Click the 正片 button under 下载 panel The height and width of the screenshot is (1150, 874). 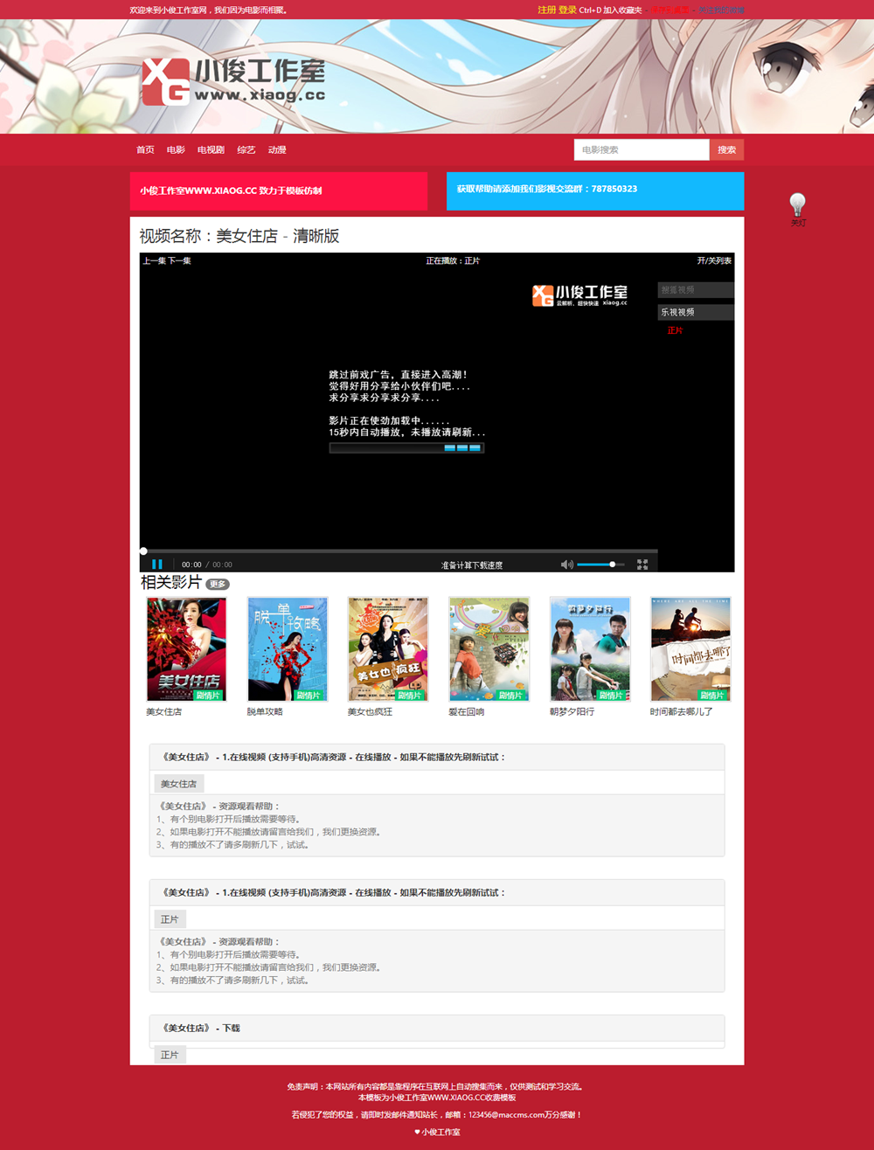tap(170, 1055)
